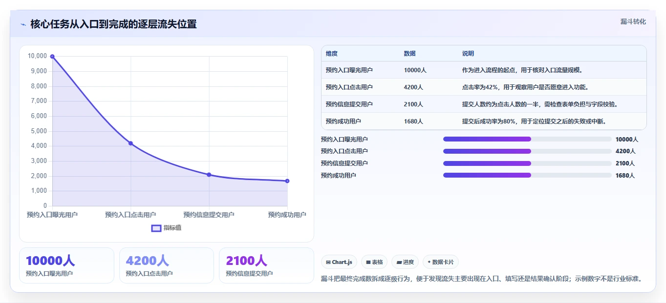Click the 指标值 legend label
Viewport: 666px width, 303px height.
(172, 228)
